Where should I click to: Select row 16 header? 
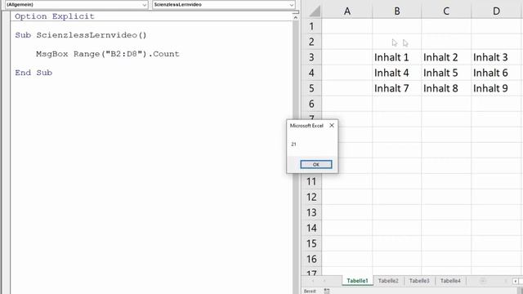tap(311, 259)
